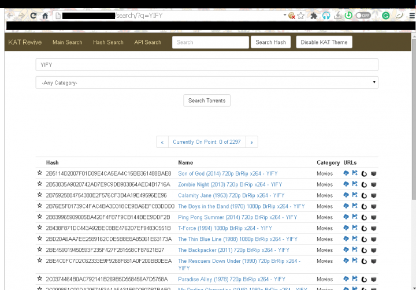Screen dimensions: 416x290
Task: Click dark box icon for T-Force row
Action: coord(374,228)
